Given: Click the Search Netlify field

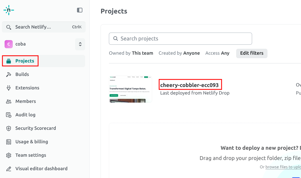Looking at the screenshot, I should 44,27.
